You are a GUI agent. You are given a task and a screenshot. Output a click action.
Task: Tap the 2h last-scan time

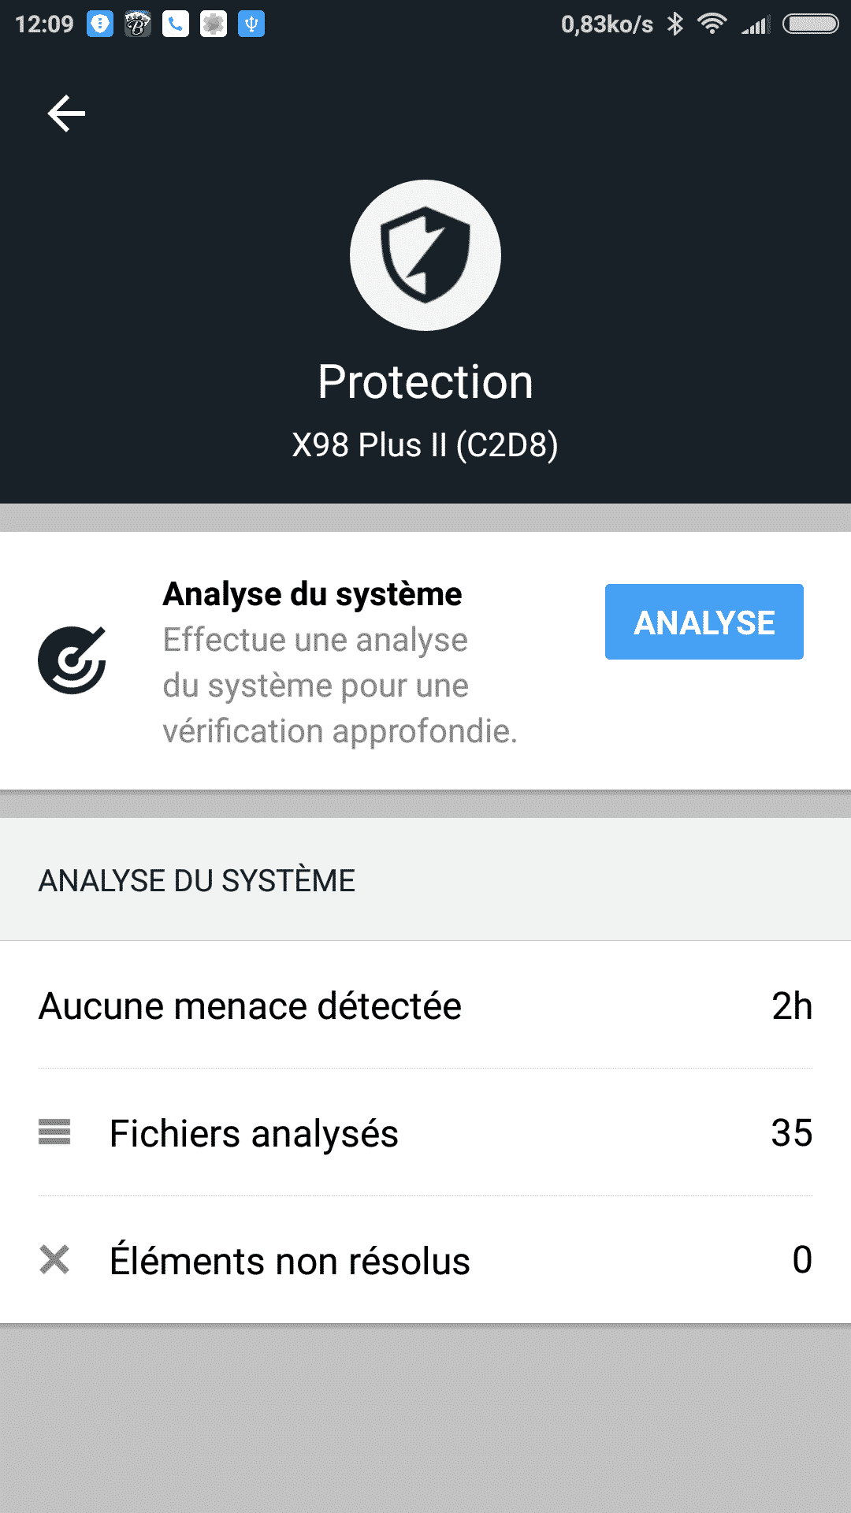pyautogui.click(x=791, y=1006)
